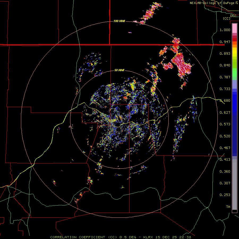Click the 0.893 legend value
Viewport: 239px width, 239px height.
(x=225, y=53)
